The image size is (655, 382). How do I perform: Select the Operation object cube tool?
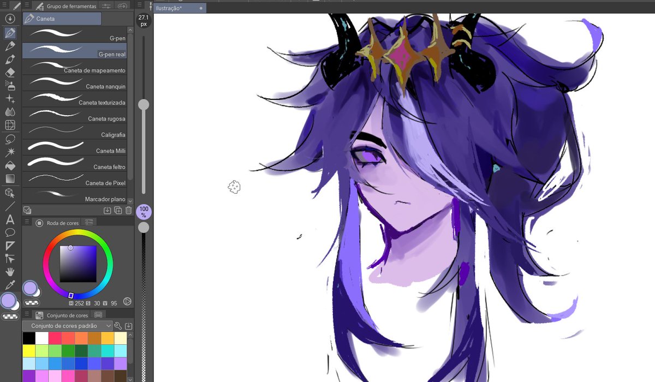pyautogui.click(x=10, y=193)
